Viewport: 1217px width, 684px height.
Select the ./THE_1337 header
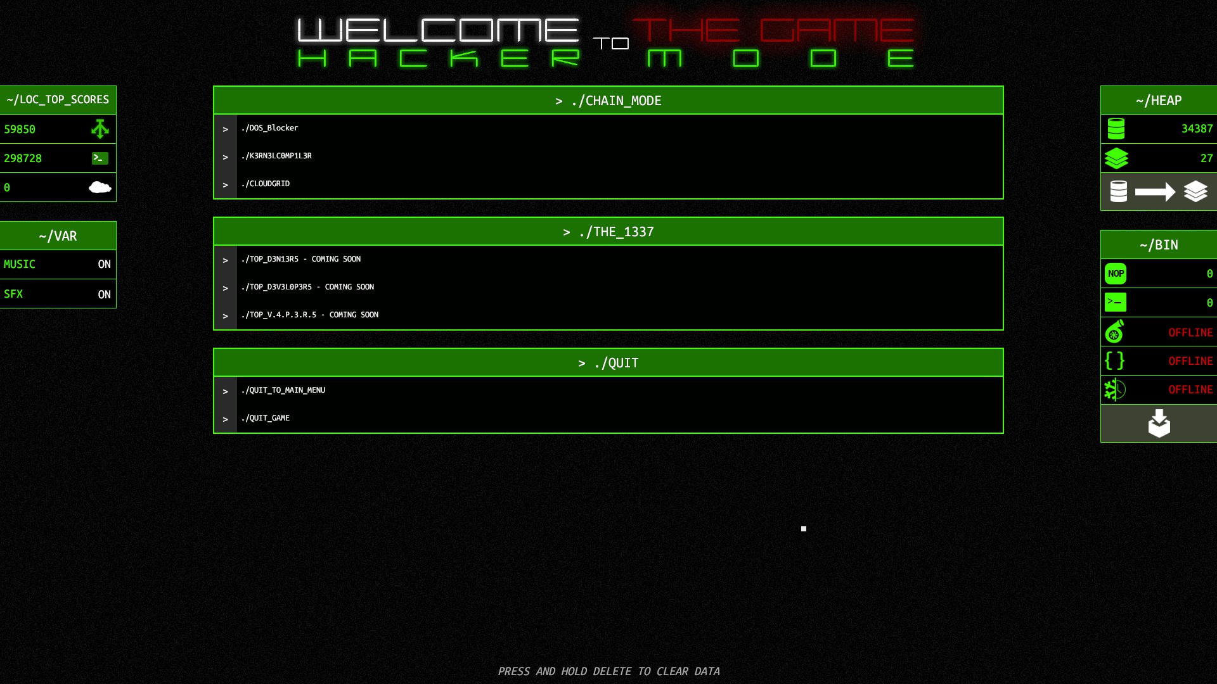pos(608,232)
